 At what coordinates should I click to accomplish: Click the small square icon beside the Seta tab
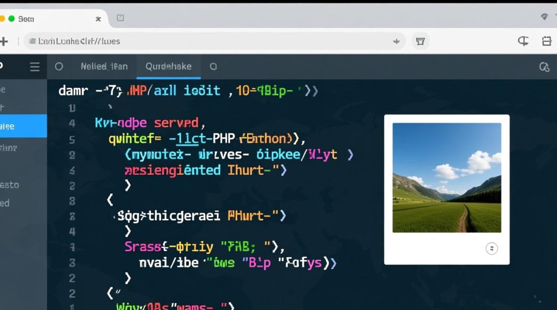point(120,18)
